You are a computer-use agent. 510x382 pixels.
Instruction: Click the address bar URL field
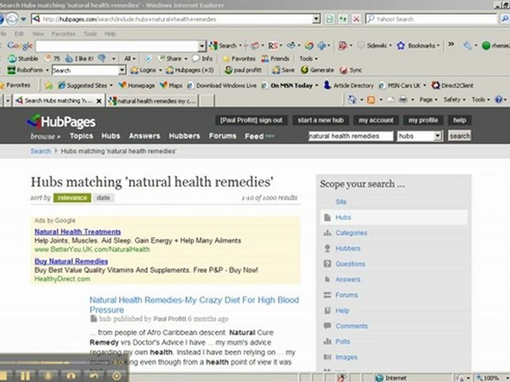[x=176, y=19]
